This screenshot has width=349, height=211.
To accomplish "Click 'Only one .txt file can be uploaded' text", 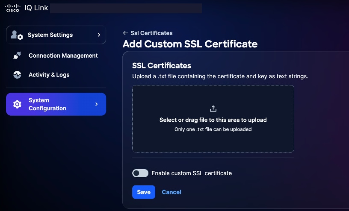I will [x=213, y=129].
